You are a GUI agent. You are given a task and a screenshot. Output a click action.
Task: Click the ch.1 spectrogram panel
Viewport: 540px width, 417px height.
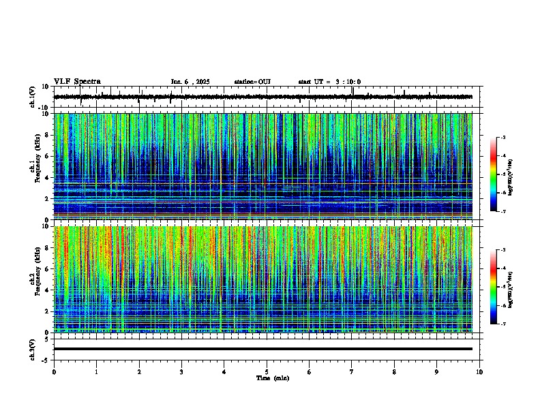(263, 166)
